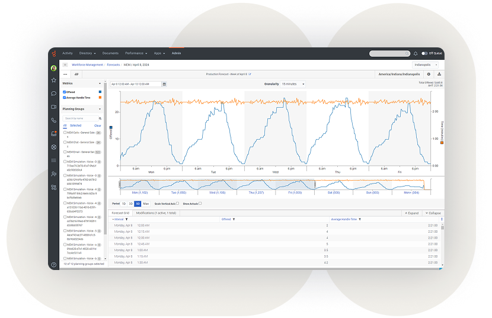Image resolution: width=492 pixels, height=318 pixels.
Task: Uncheck the Offered metric checkbox
Action: (65, 92)
